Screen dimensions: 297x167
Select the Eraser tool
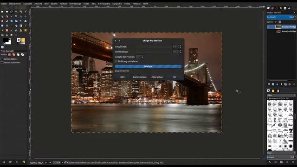click(x=7, y=30)
